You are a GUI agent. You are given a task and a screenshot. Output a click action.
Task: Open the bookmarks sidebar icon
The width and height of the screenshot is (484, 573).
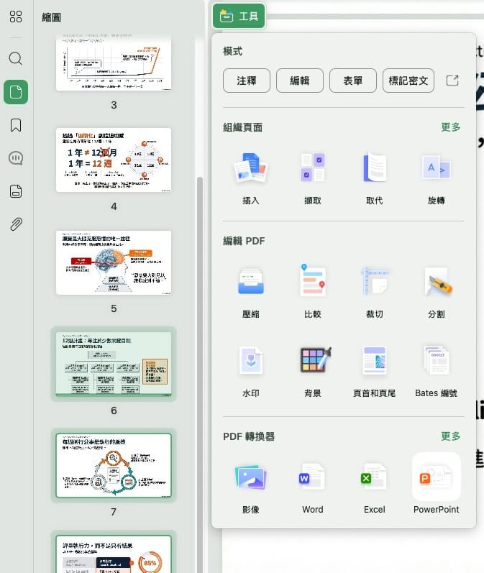point(16,125)
